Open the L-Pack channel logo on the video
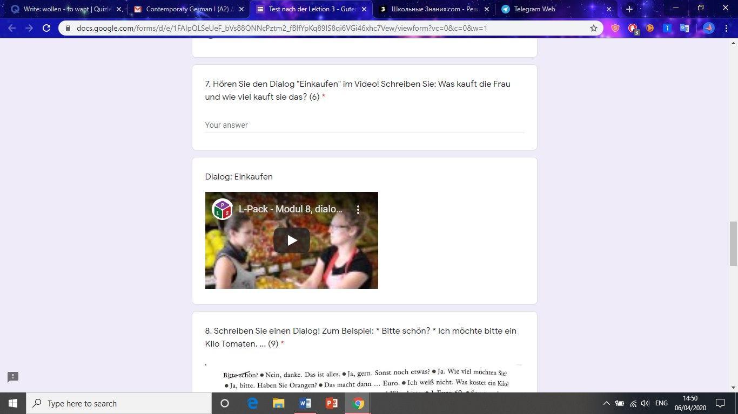Screen dimensions: 738x414 (x=222, y=209)
